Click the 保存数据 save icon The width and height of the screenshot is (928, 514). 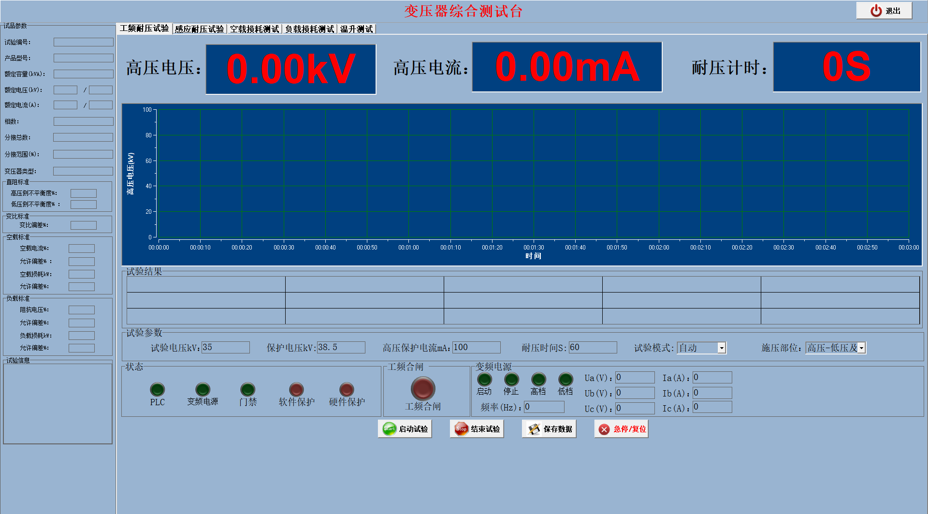[534, 429]
